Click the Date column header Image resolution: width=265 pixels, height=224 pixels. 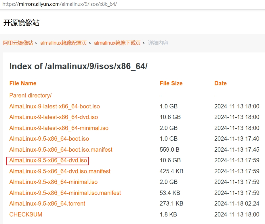(x=220, y=83)
